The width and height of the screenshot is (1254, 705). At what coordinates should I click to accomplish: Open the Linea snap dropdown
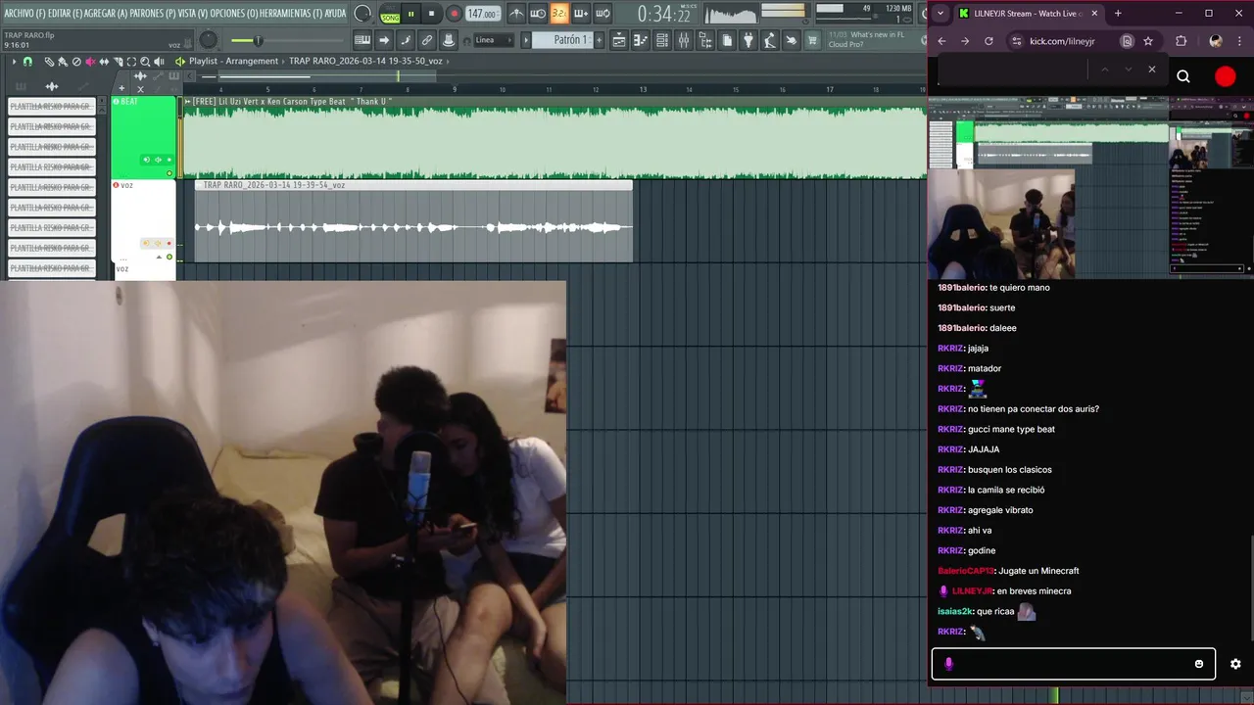(x=493, y=40)
